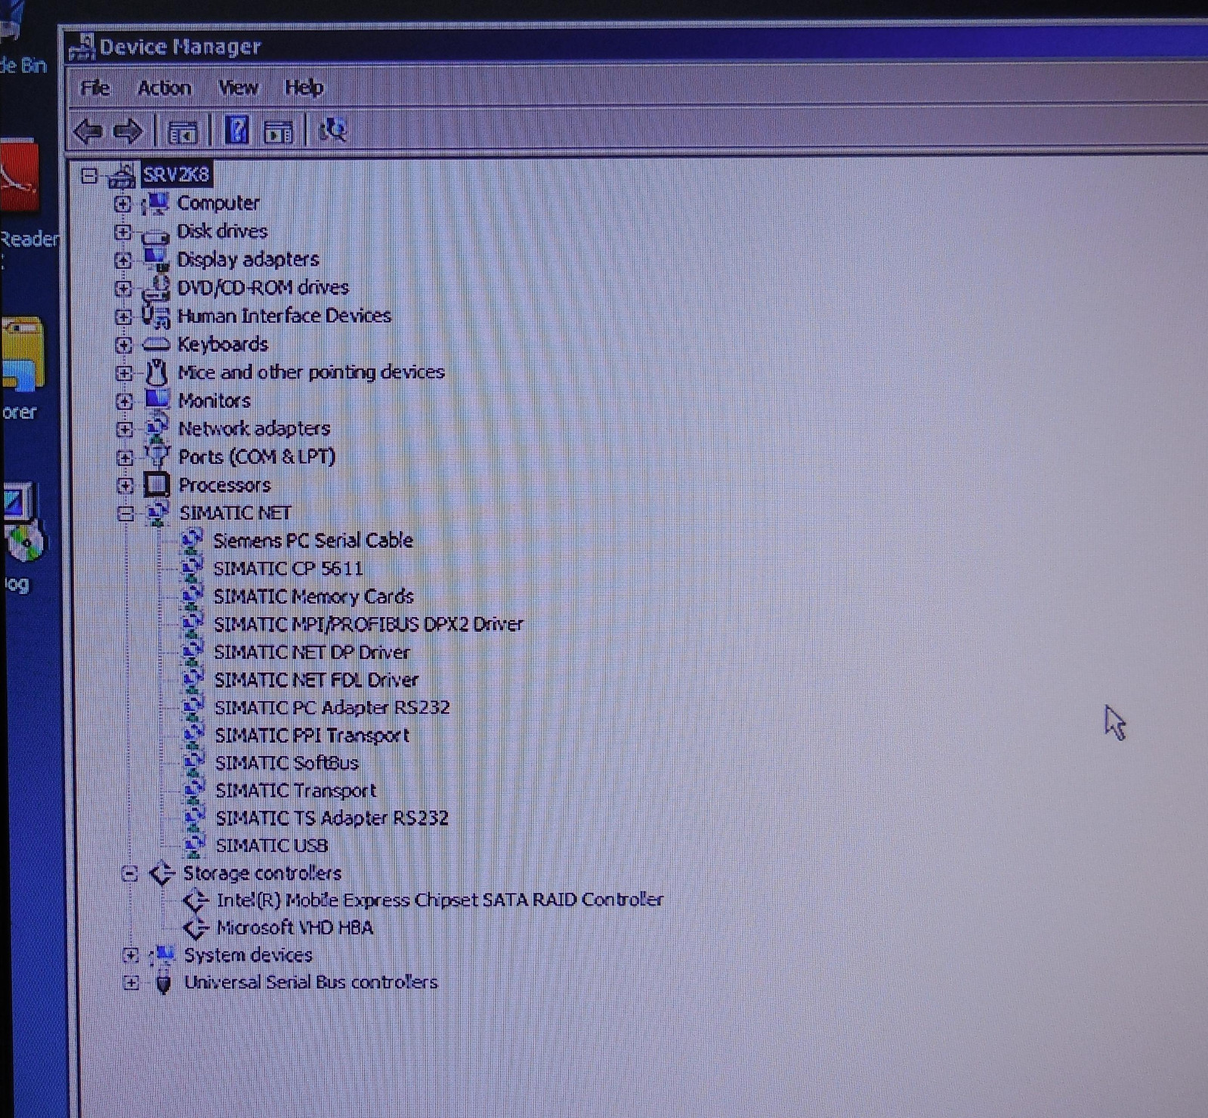Viewport: 1208px width, 1118px height.
Task: Select Siemens PC Serial Cable device
Action: click(x=313, y=541)
